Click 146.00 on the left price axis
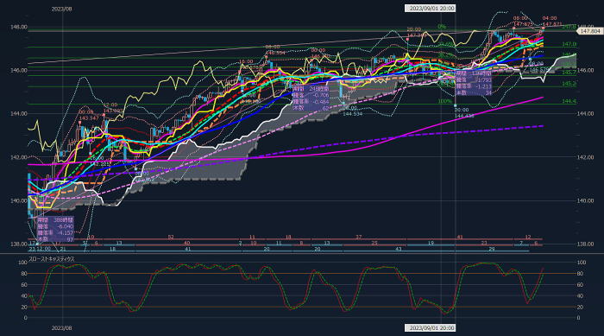This screenshot has width=604, height=336. (18, 70)
